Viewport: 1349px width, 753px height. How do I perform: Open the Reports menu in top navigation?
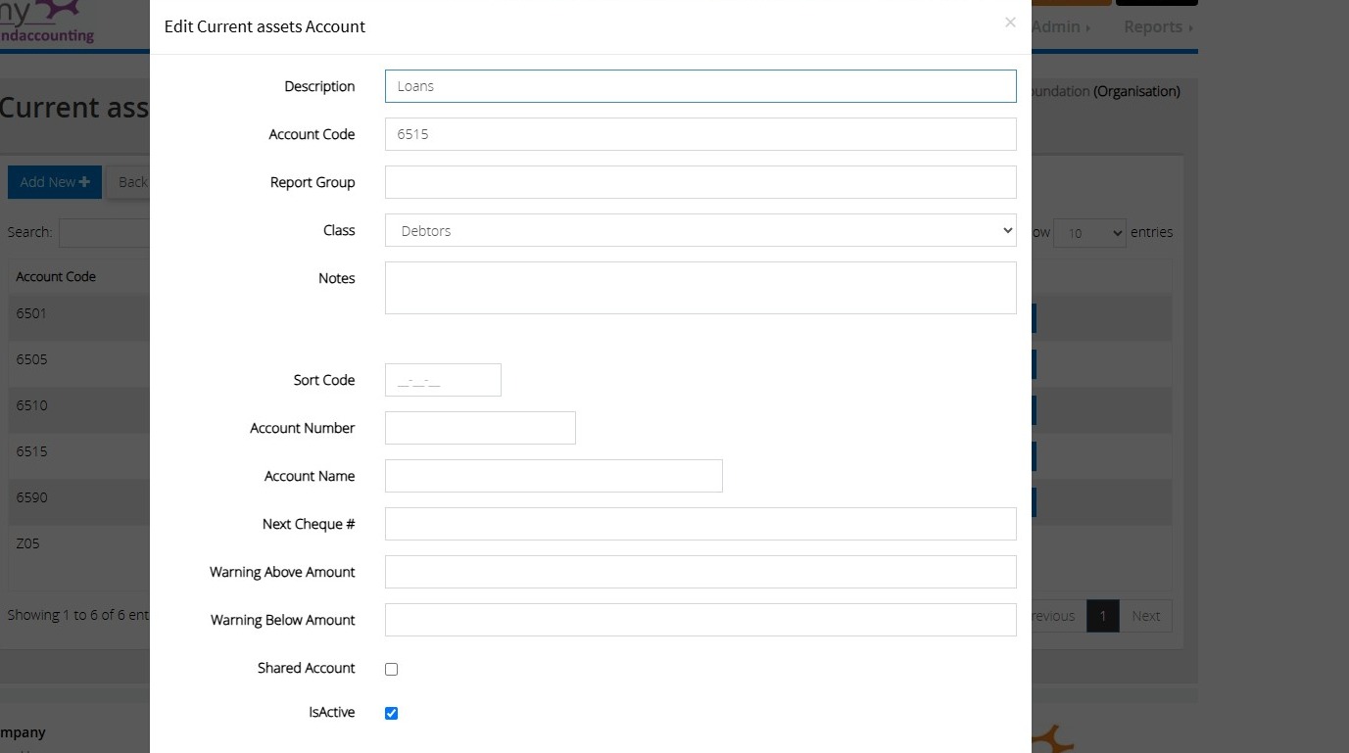click(x=1159, y=27)
